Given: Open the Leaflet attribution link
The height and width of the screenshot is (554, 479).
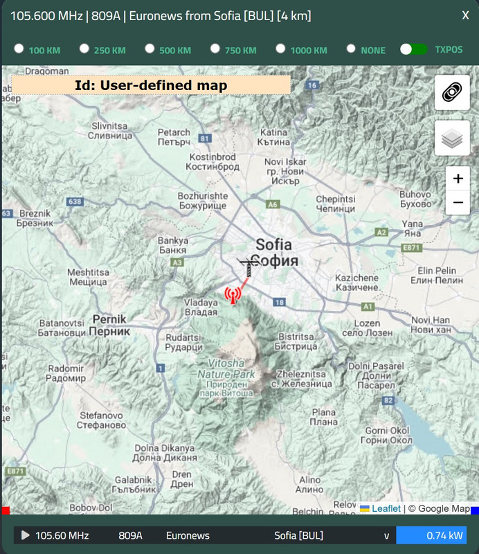Looking at the screenshot, I should [x=386, y=508].
